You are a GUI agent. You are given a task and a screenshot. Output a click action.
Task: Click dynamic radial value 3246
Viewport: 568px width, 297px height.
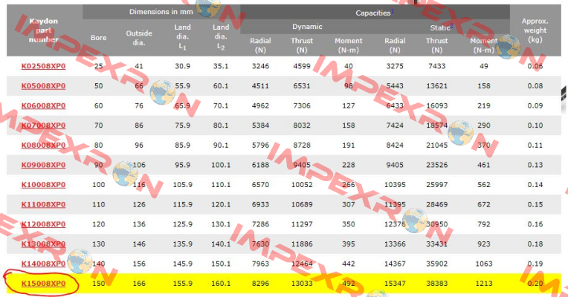pyautogui.click(x=260, y=66)
